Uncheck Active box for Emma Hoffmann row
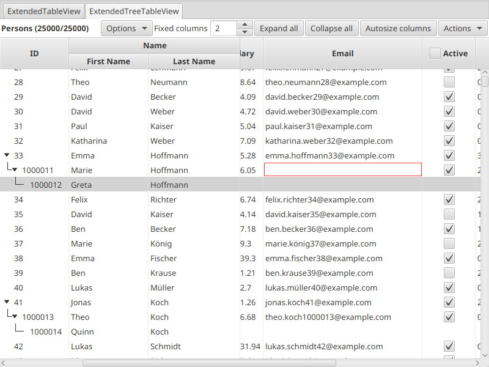489x367 pixels. coord(449,155)
